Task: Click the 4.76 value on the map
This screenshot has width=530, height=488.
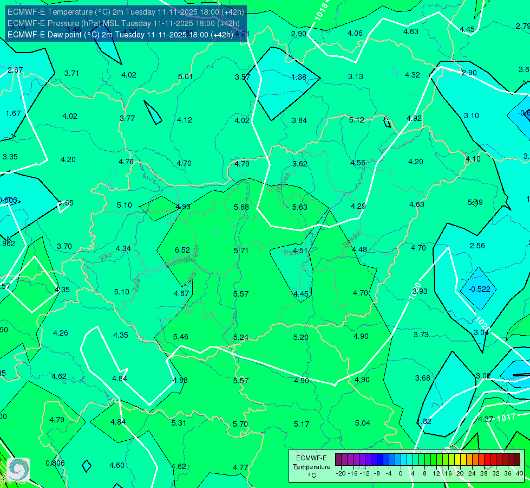Action: click(126, 162)
